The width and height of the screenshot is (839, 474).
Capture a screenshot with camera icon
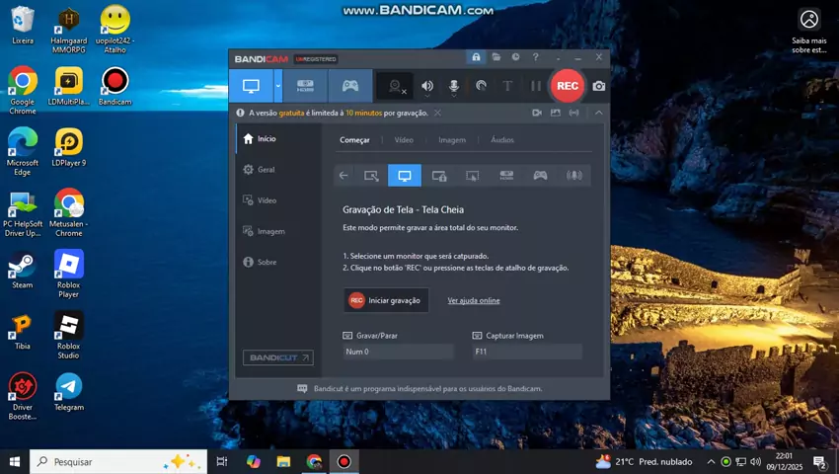pyautogui.click(x=599, y=86)
